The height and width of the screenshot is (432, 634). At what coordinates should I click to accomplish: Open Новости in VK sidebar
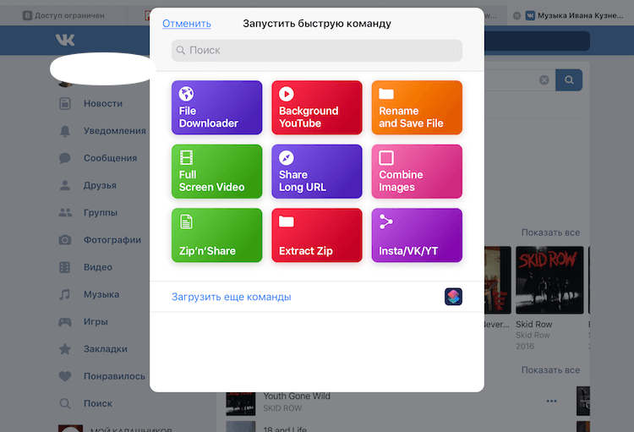click(x=103, y=103)
